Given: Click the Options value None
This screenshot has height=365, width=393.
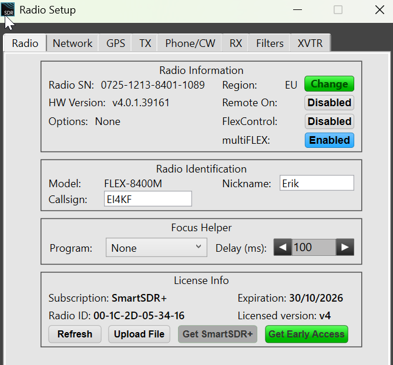Looking at the screenshot, I should 108,121.
